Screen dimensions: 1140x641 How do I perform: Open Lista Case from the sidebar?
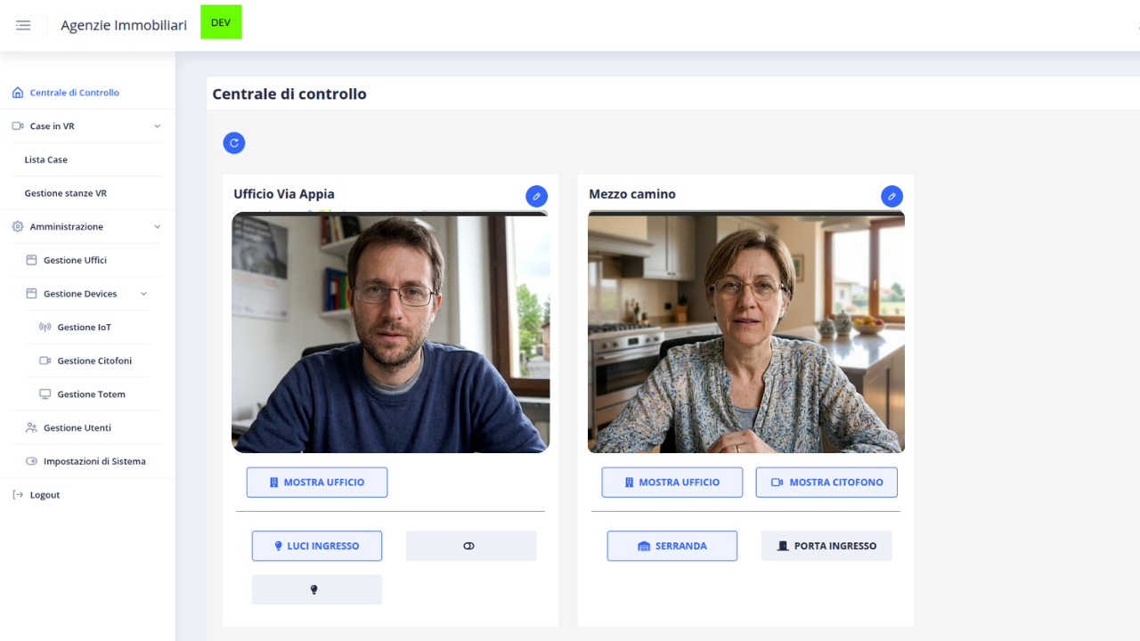point(44,158)
